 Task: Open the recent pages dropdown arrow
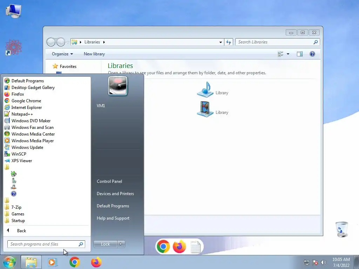tap(68, 42)
